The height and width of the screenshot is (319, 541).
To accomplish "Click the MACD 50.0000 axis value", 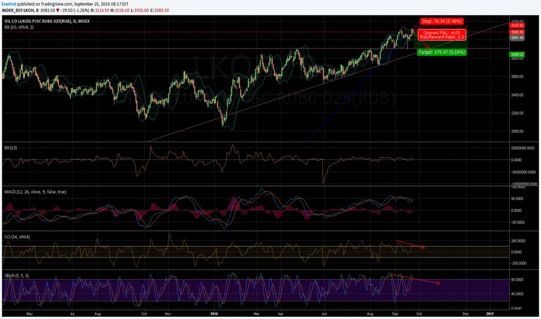I will pyautogui.click(x=518, y=198).
